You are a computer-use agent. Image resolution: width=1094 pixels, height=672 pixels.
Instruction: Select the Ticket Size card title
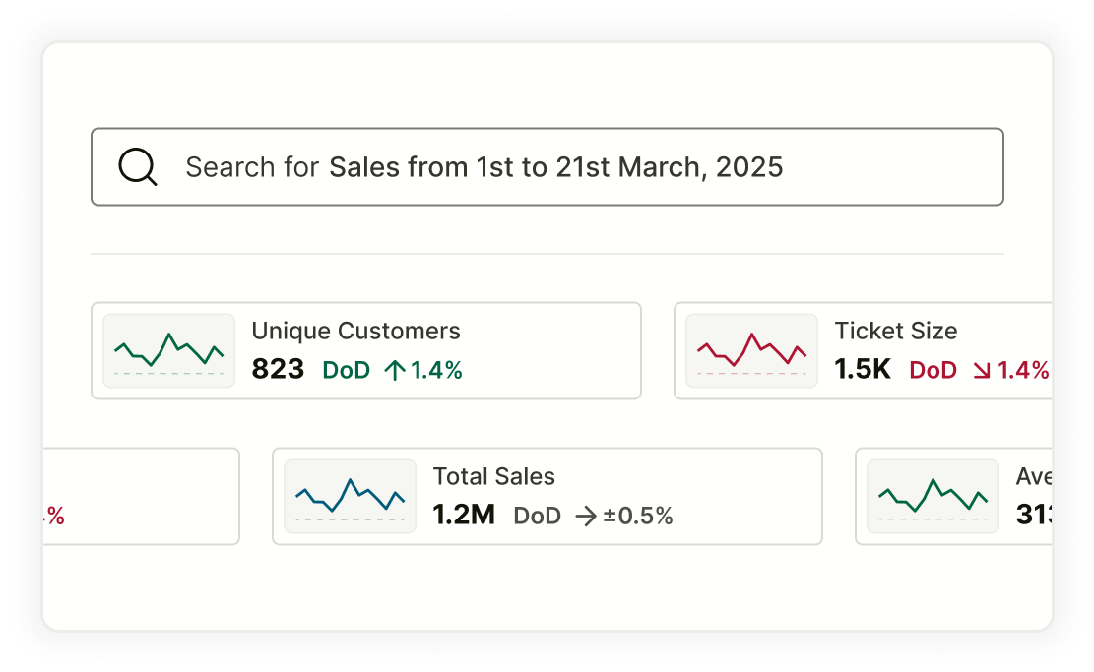click(x=896, y=331)
